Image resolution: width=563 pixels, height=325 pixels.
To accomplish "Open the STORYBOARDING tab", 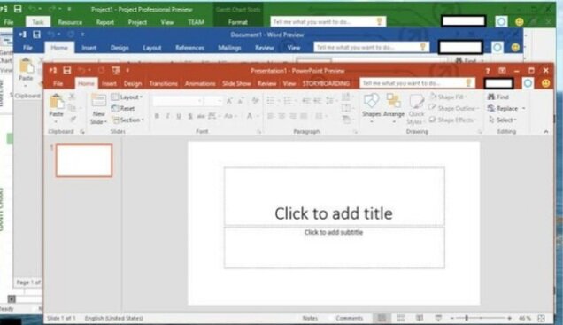I will tap(326, 83).
